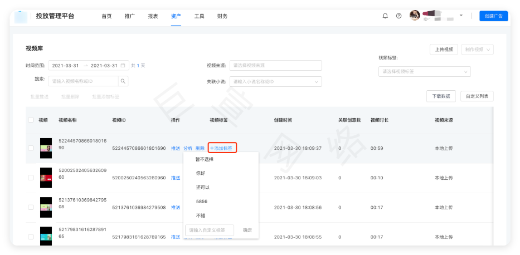Click the duration value 00:59
The width and height of the screenshot is (520, 255).
point(377,148)
